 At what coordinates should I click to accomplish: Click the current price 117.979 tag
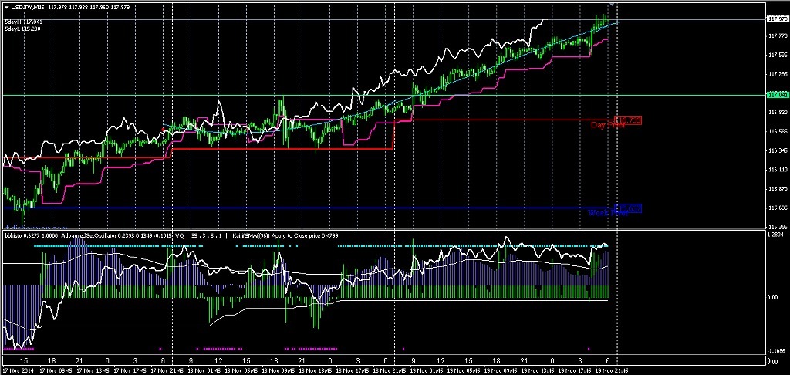[x=778, y=19]
